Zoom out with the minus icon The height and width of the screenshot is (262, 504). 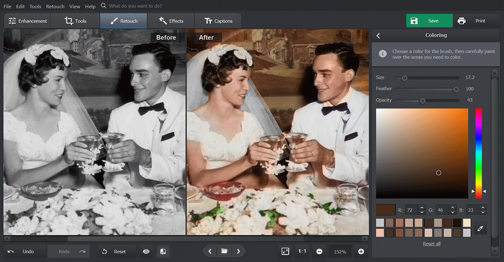coord(319,251)
